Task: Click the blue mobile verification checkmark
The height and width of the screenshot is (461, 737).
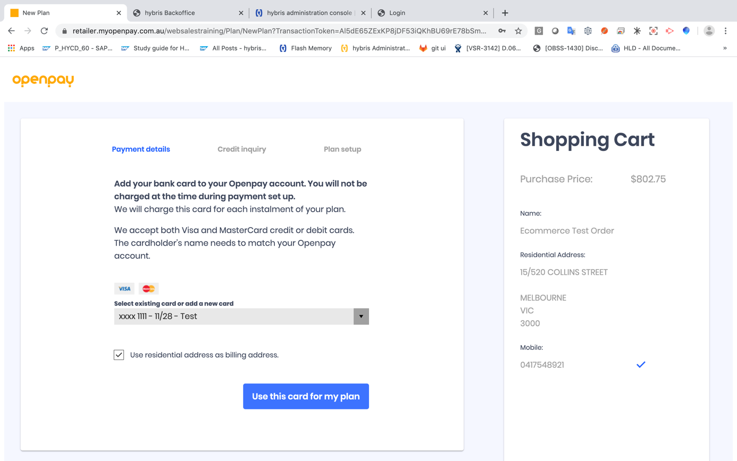Action: (641, 365)
